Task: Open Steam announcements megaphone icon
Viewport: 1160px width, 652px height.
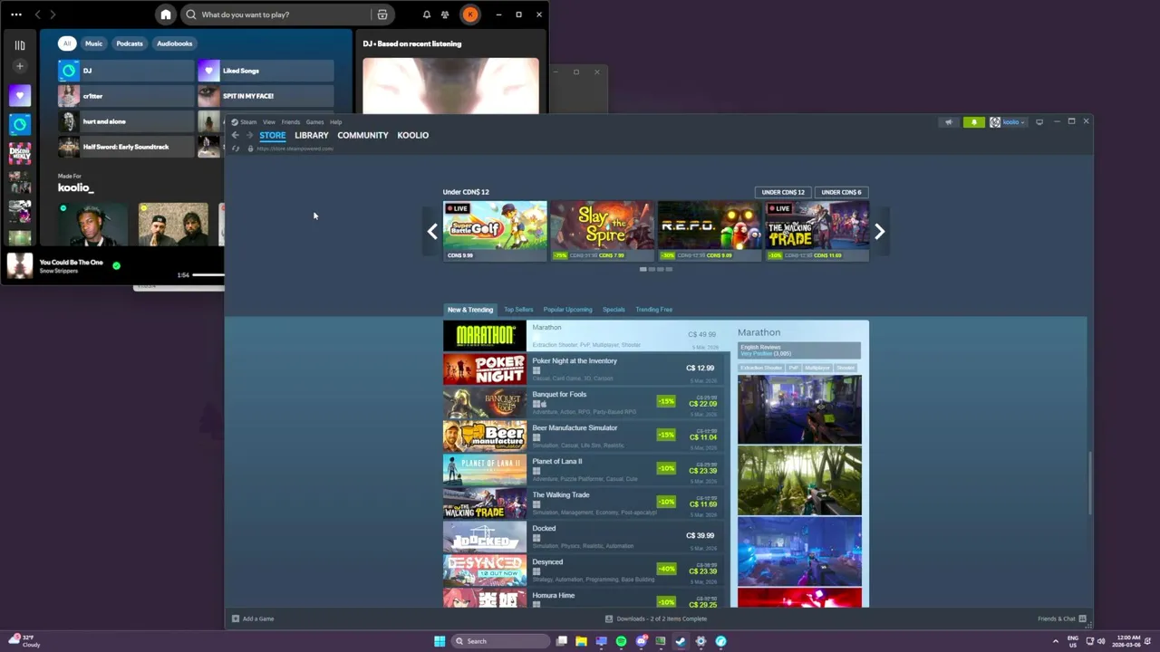Action: (x=949, y=122)
